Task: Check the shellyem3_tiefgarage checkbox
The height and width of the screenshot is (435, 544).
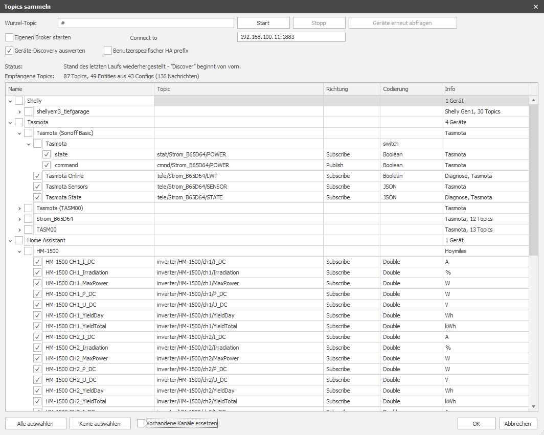Action: pos(28,111)
